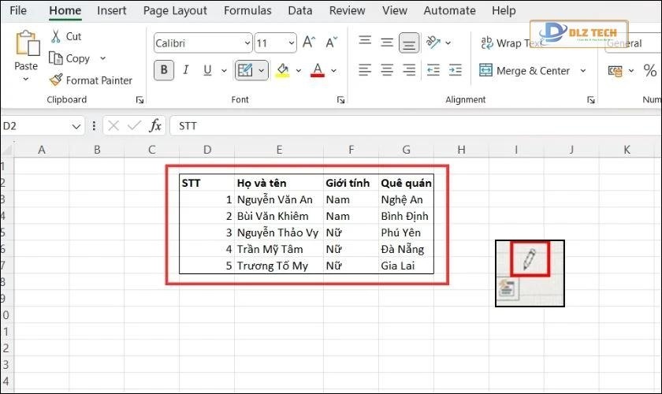Align text left
Image resolution: width=662 pixels, height=394 pixels.
pos(365,69)
